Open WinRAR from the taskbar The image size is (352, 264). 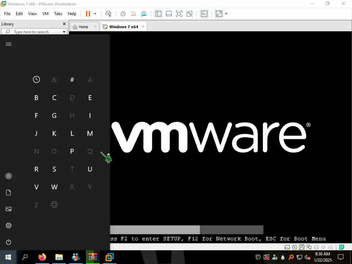pyautogui.click(x=93, y=257)
